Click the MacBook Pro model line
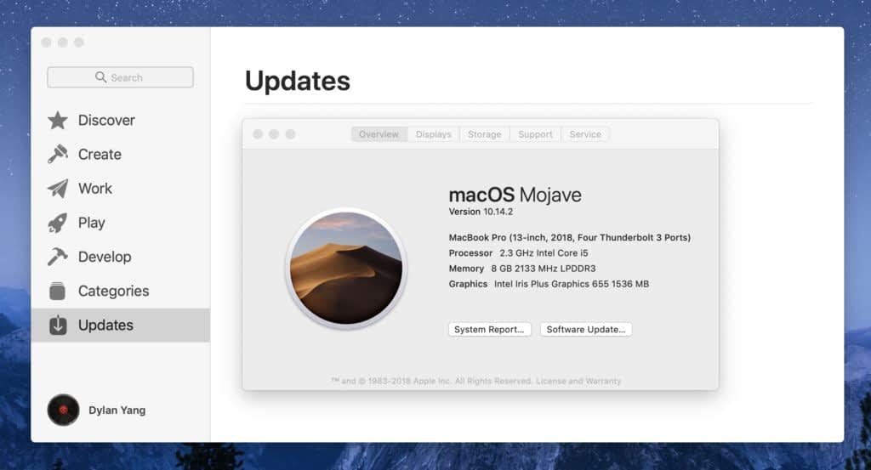Screen dimensions: 871x470 click(569, 237)
